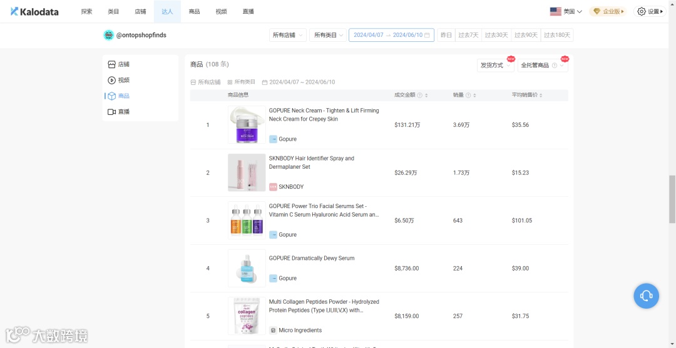Screen dimensions: 676x348
Task: Open customer support headset button
Action: tap(646, 296)
